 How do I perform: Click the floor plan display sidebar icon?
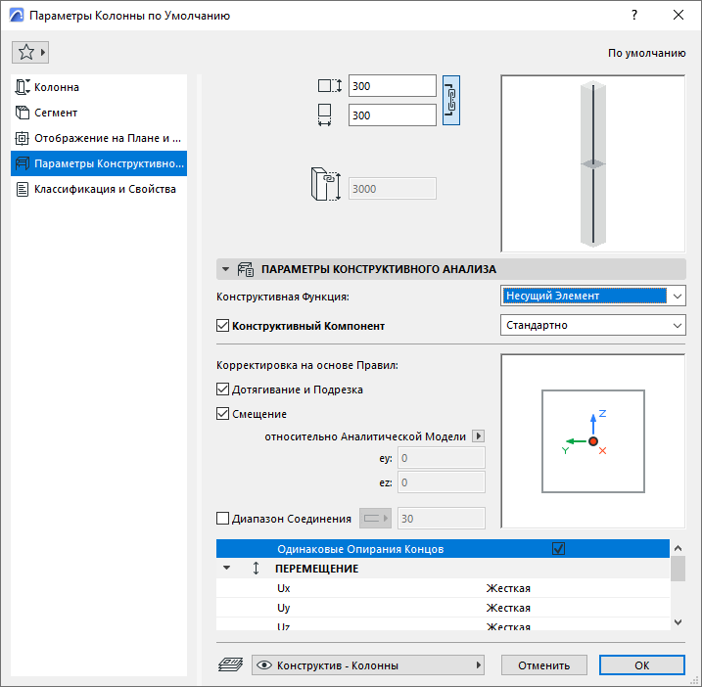click(23, 138)
